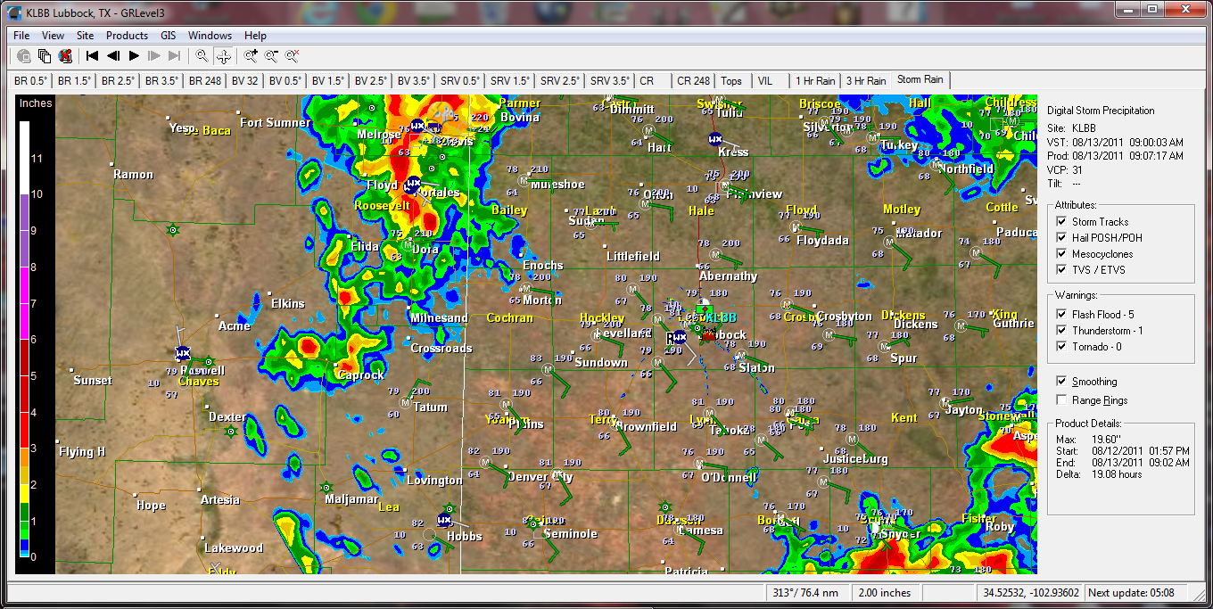
Task: Open the Products menu
Action: coord(127,36)
